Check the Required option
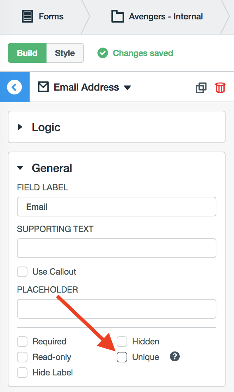Screen dimensions: 234x392 [x=22, y=341]
